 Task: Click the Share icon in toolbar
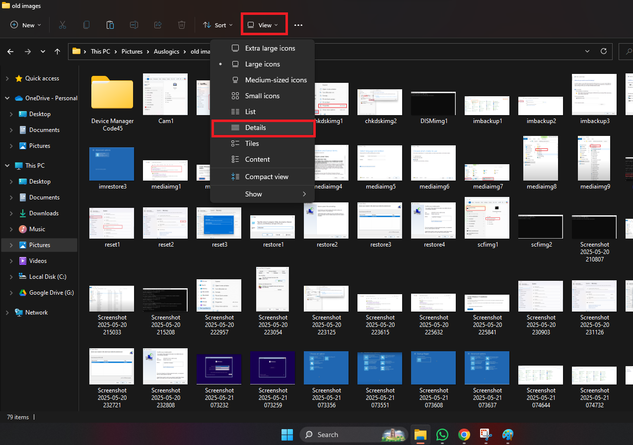click(x=158, y=25)
